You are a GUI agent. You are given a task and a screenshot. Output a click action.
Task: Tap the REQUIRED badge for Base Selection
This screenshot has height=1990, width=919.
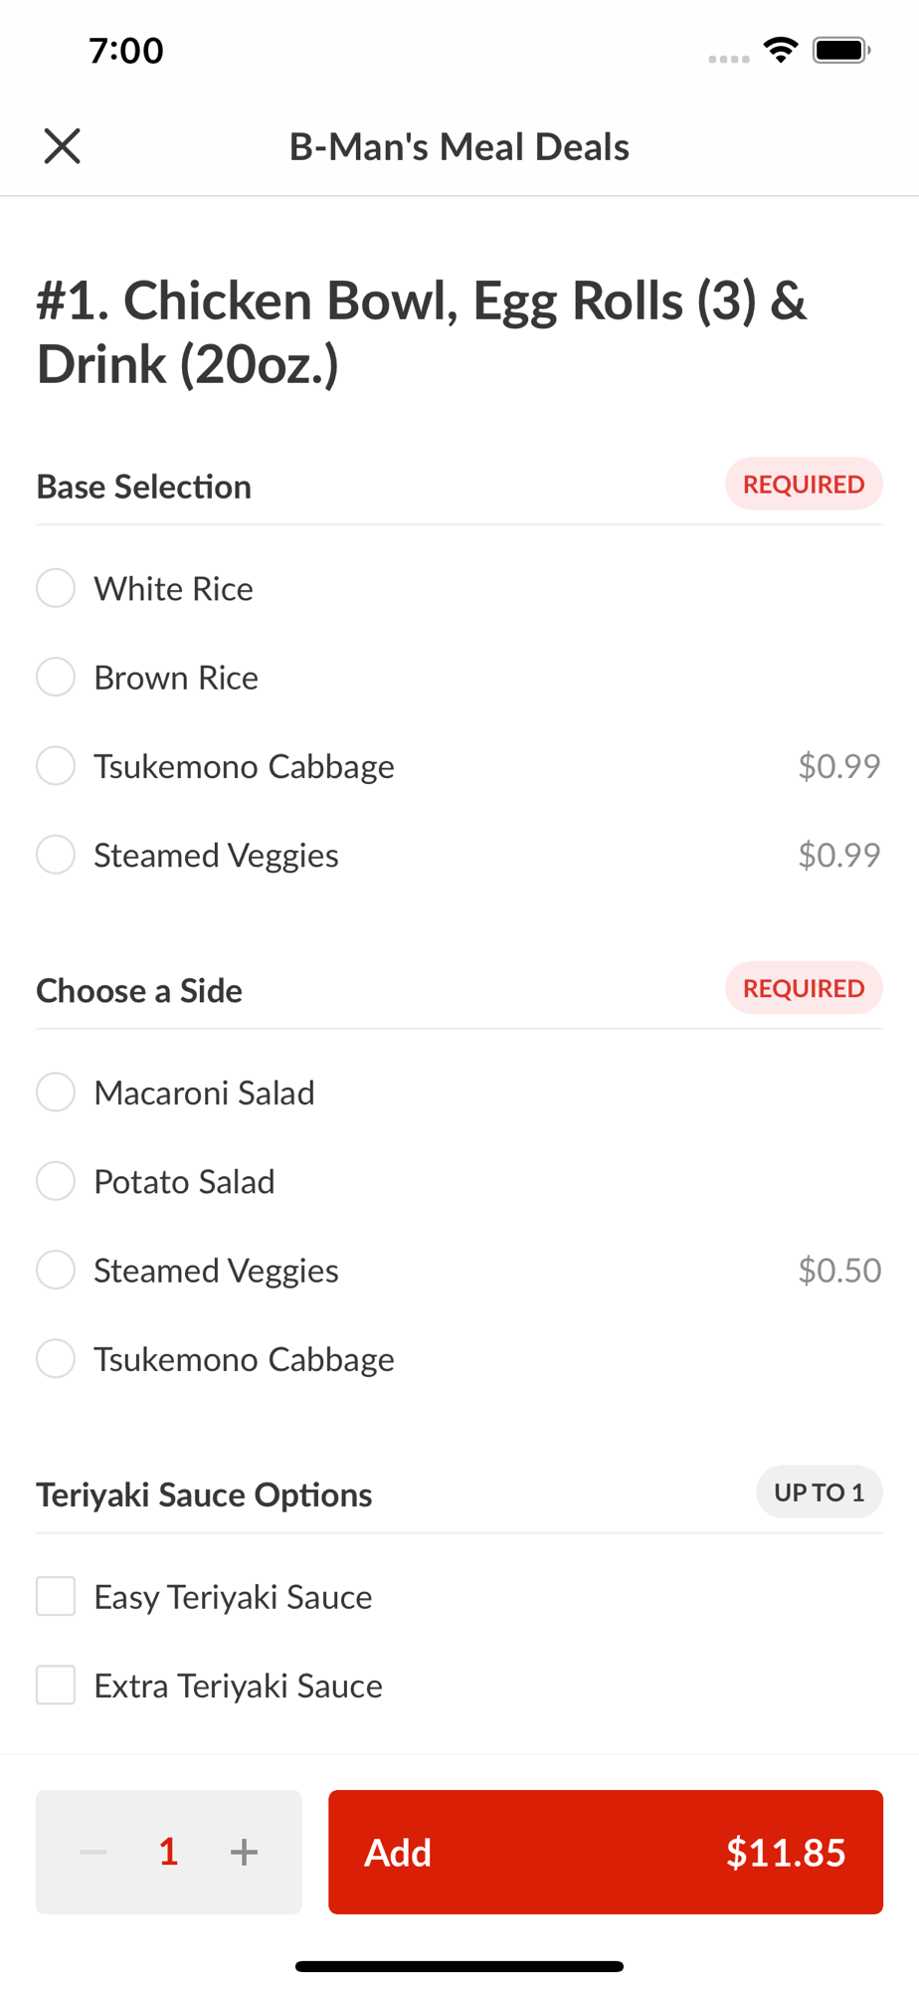click(804, 485)
